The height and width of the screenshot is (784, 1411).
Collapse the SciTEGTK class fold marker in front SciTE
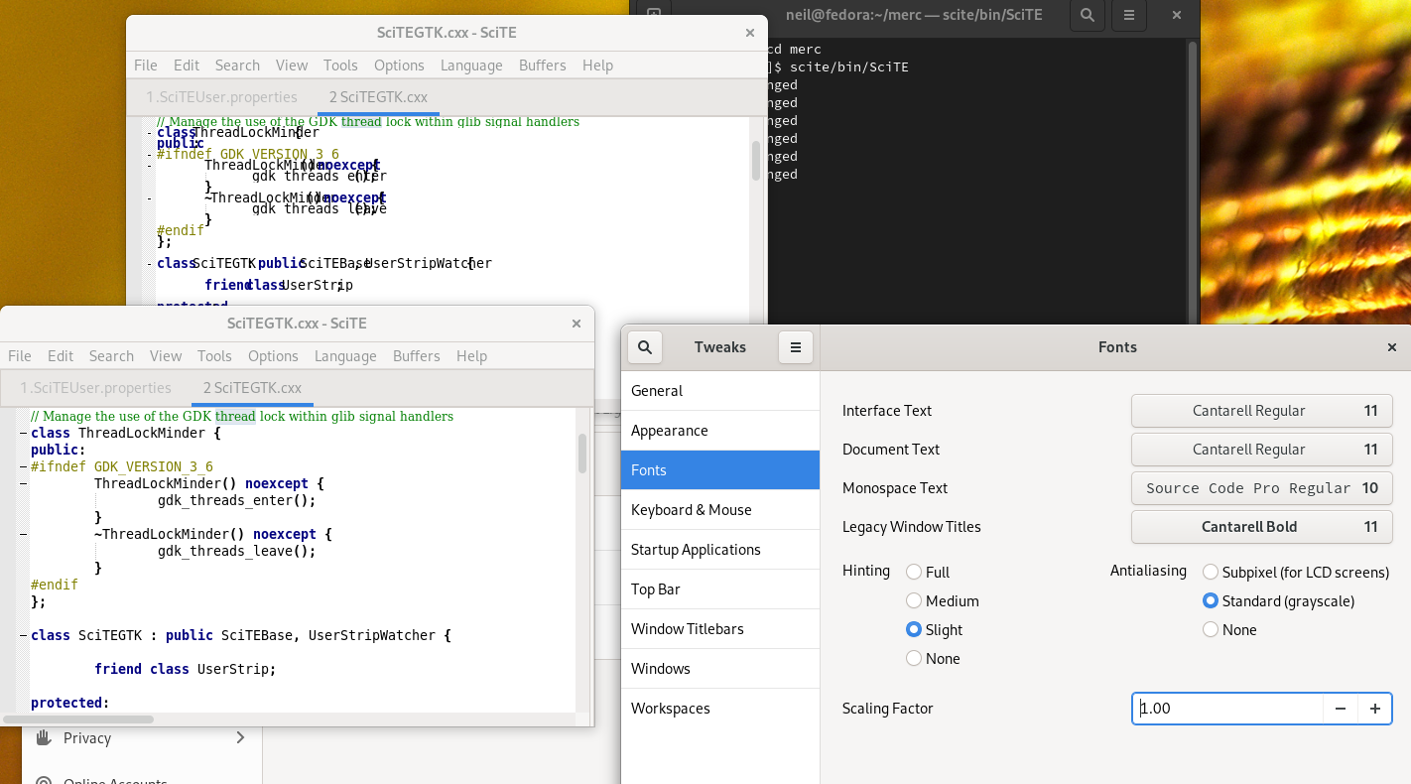(x=22, y=635)
